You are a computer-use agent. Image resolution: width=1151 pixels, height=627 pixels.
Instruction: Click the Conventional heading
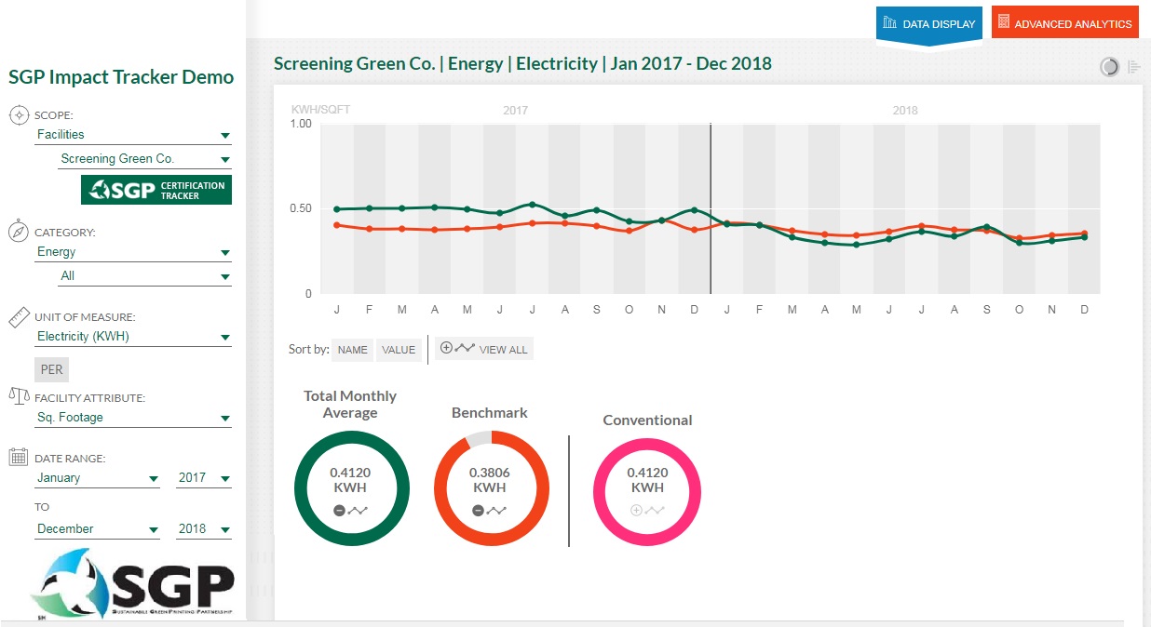coord(647,420)
